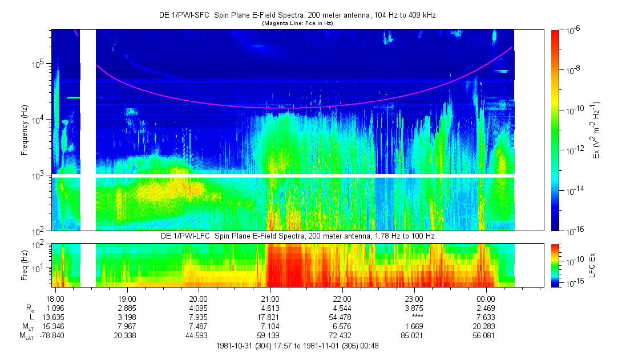Click the 1981-10-31 to 1981-11-01 date range caption
Viewport: 618px width, 353px height.
[297, 346]
